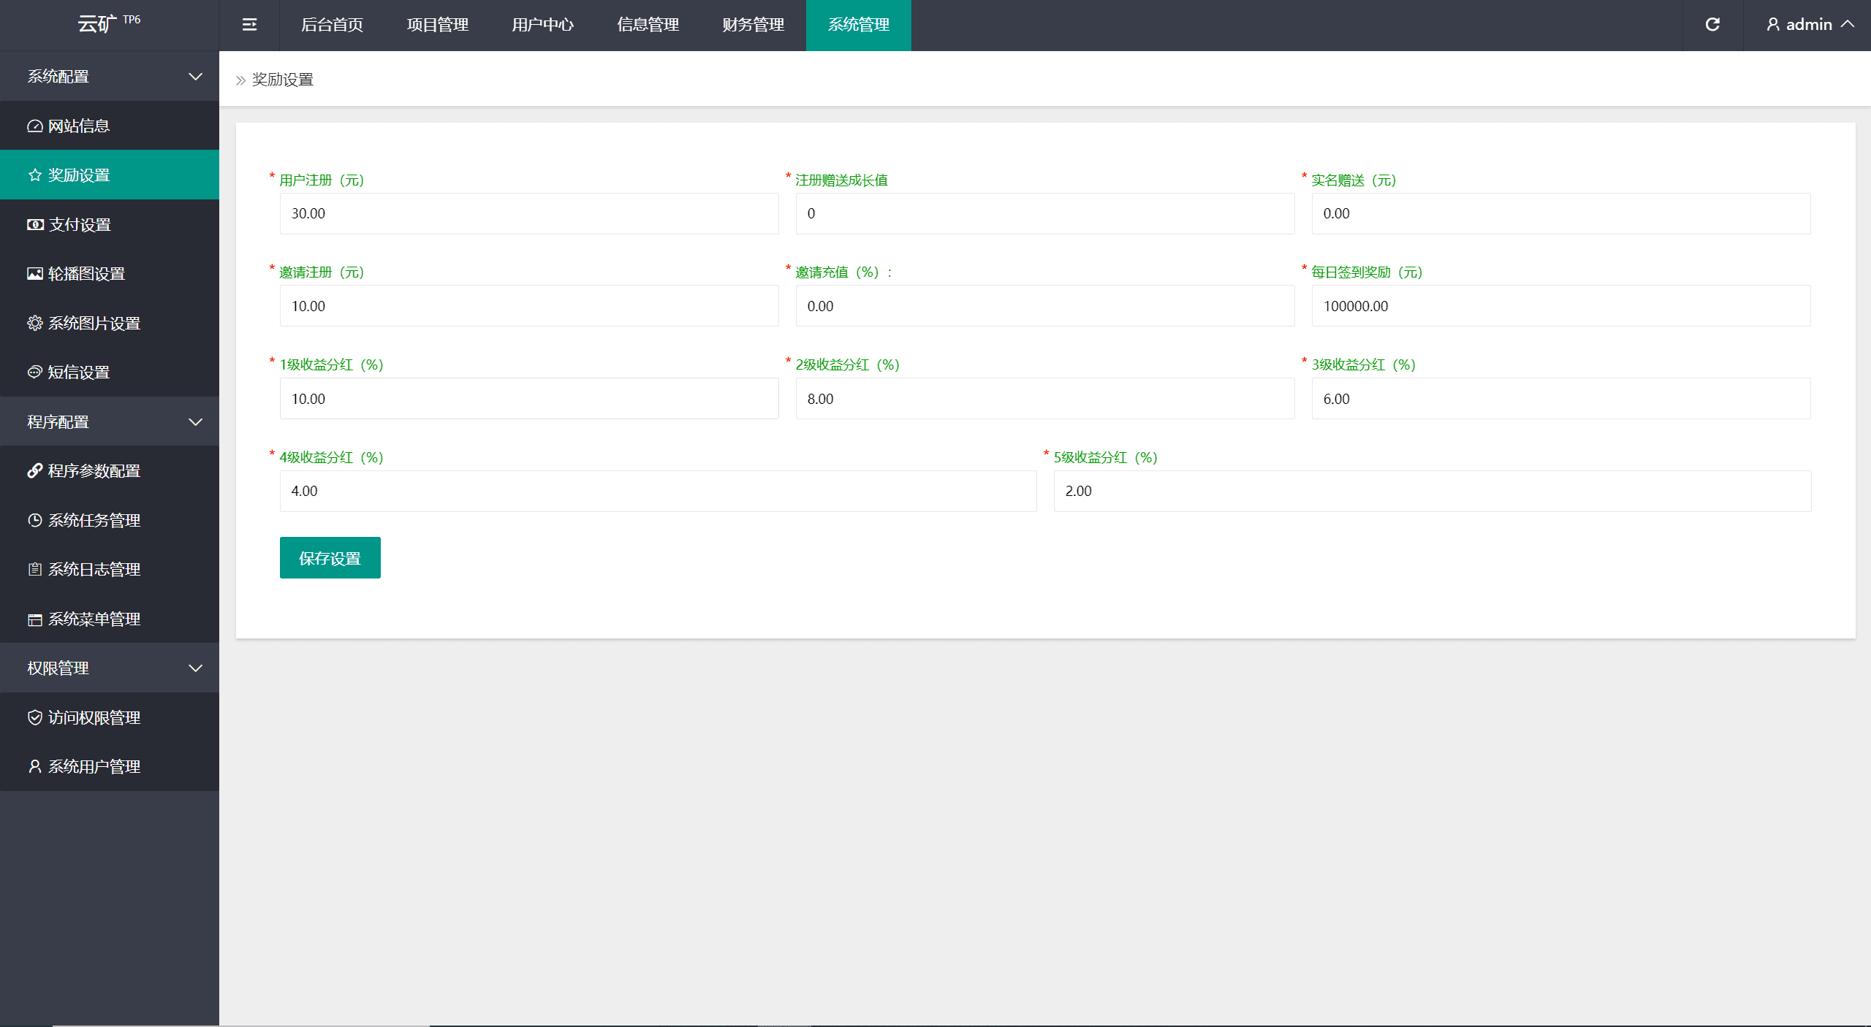The image size is (1871, 1027).
Task: Collapse the 权限管理 sidebar group
Action: pos(110,668)
